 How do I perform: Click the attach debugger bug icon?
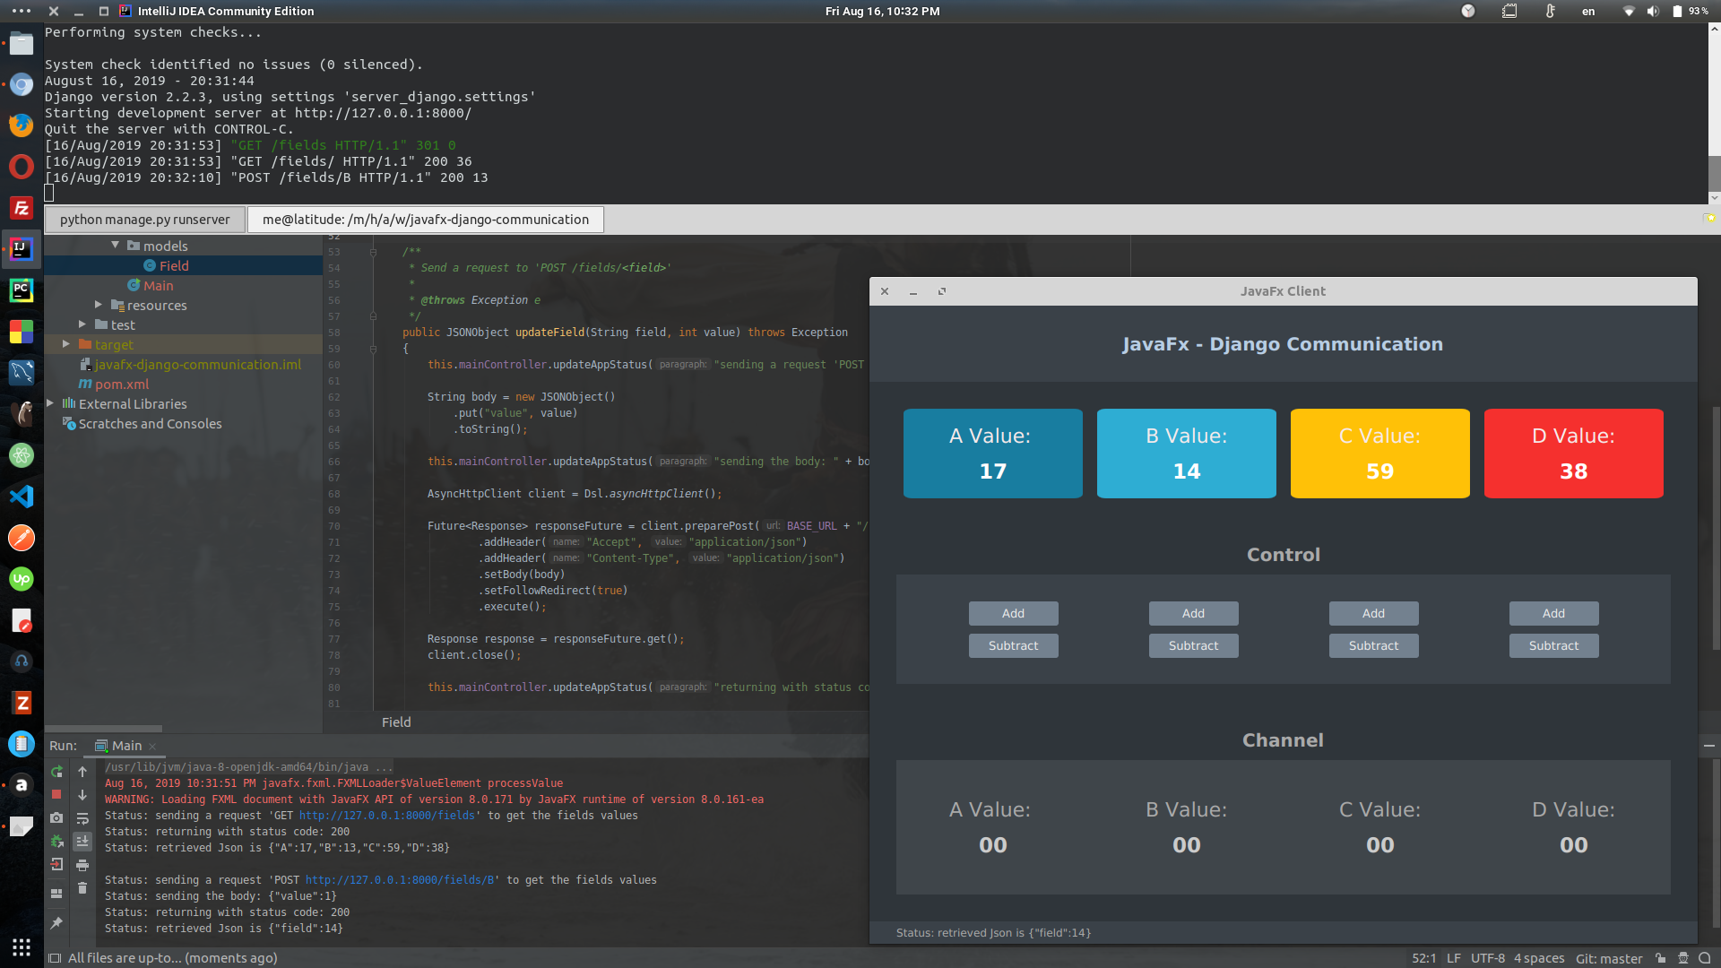pos(56,842)
